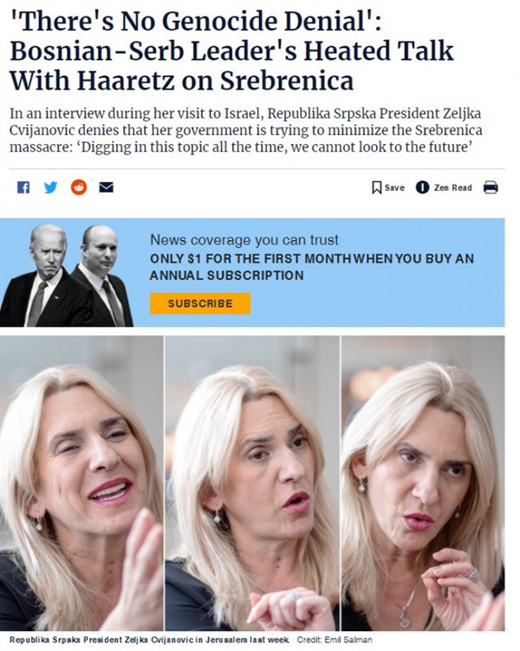Share article on Reddit

click(79, 187)
